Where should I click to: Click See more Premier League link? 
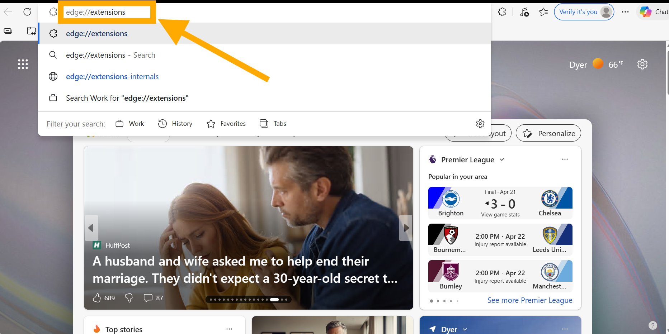click(x=530, y=300)
